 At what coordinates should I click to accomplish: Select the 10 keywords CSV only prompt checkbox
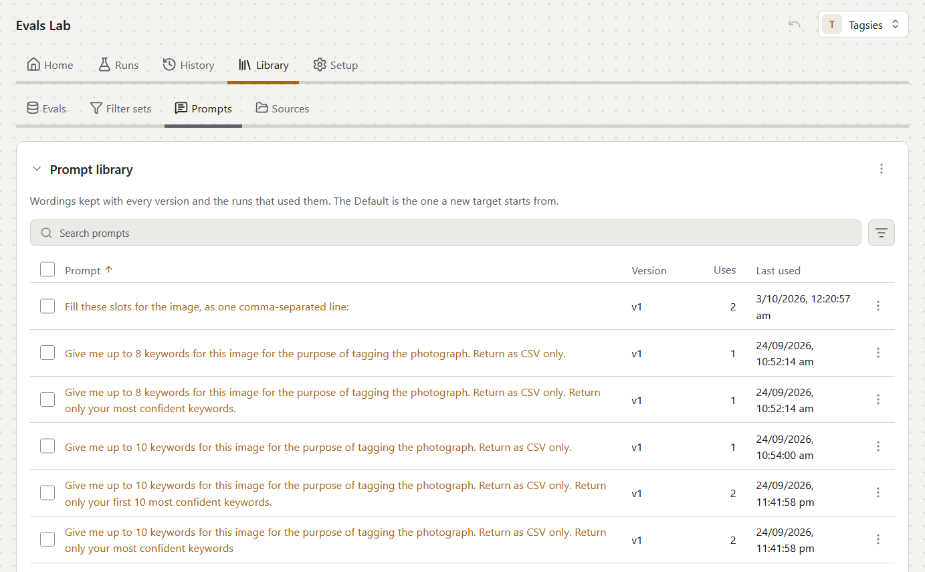(x=47, y=446)
